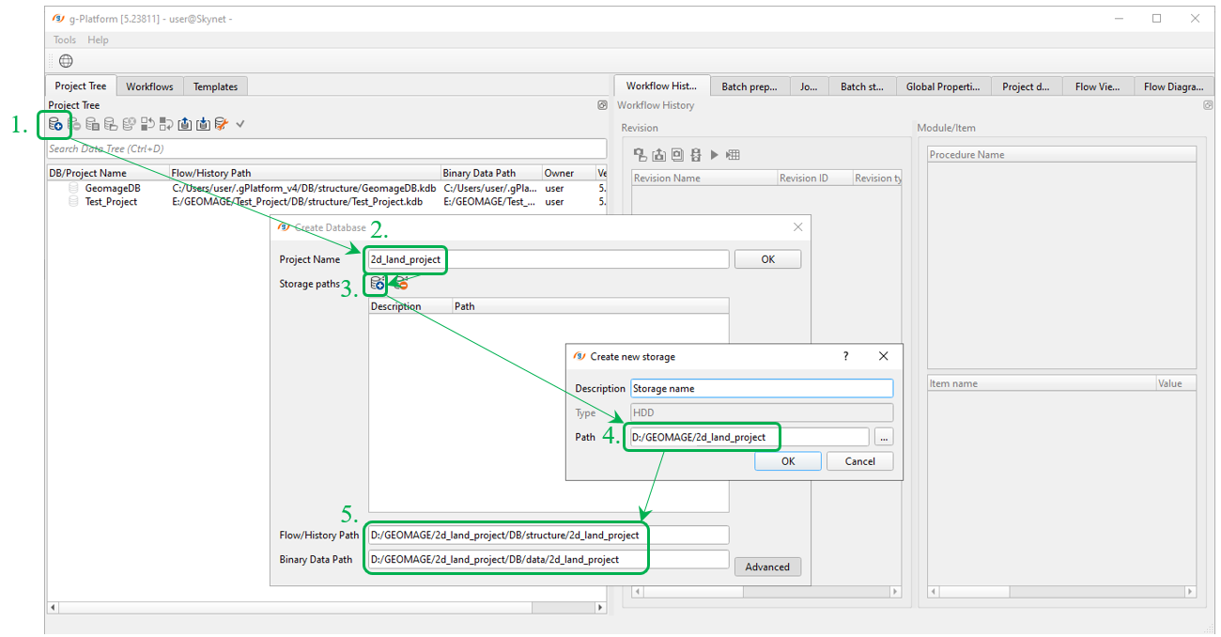Click the checkmark icon in Project Tree toolbar
The height and width of the screenshot is (637, 1221).
(x=240, y=124)
